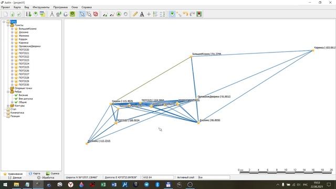This screenshot has height=189, width=336.
Task: Click the plus crosshair add point tool
Action: 149,14
